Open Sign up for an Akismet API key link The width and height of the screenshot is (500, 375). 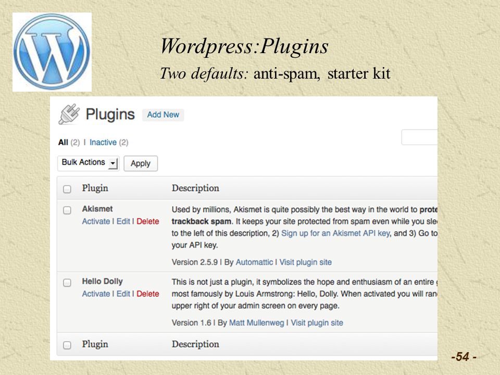(335, 233)
